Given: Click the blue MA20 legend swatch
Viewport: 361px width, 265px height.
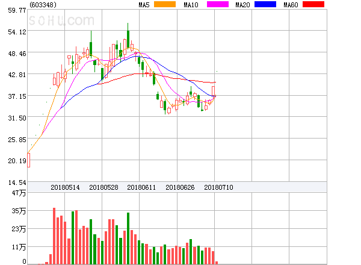Looking at the screenshot, I should tap(264, 5).
